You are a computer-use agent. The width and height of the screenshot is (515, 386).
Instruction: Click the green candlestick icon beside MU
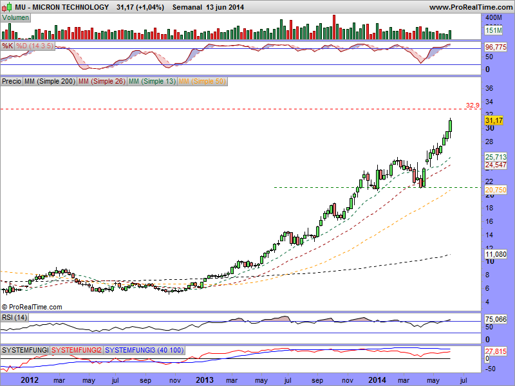(x=8, y=7)
